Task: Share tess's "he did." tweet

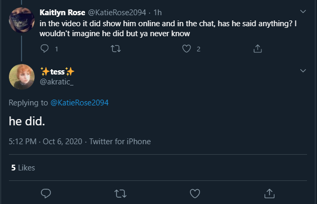Action: pos(269,194)
